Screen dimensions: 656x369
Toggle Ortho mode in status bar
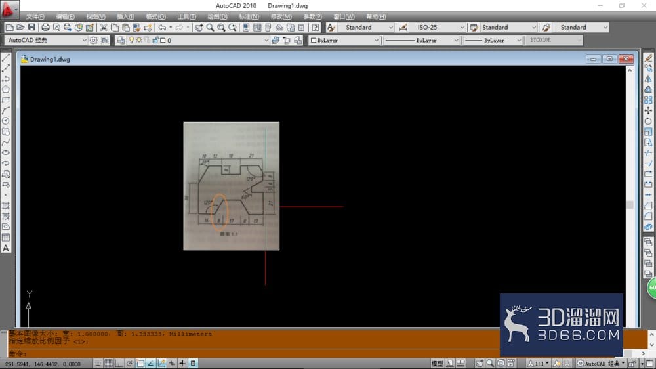click(x=119, y=364)
